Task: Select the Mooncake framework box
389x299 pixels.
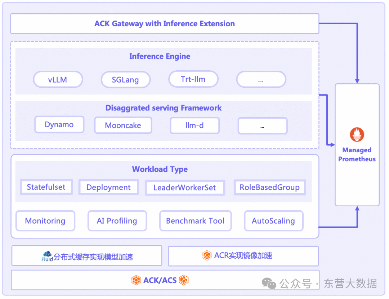Action: 123,126
